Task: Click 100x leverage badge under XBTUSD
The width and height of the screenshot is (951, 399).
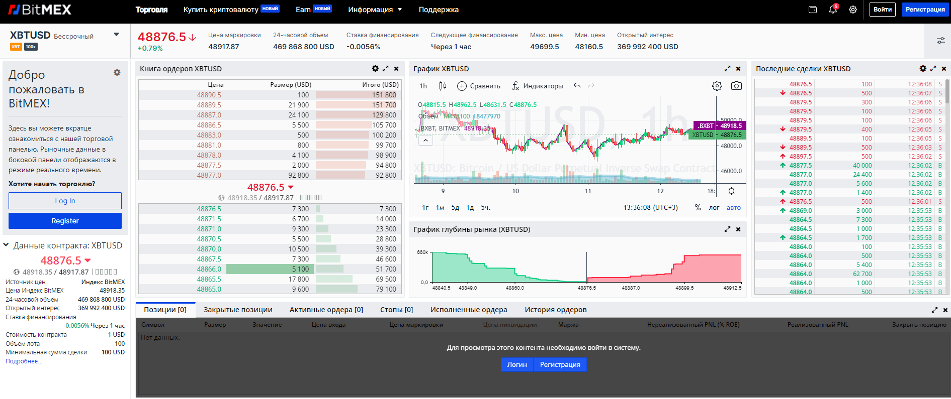Action: [31, 47]
